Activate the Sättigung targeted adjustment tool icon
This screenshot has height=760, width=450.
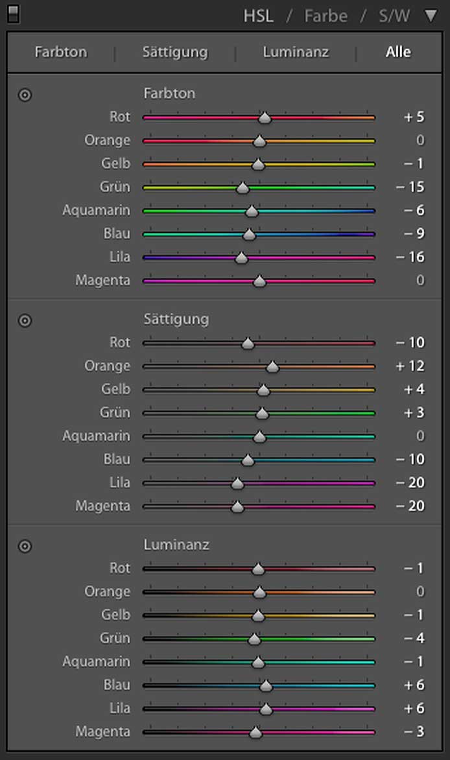point(25,320)
